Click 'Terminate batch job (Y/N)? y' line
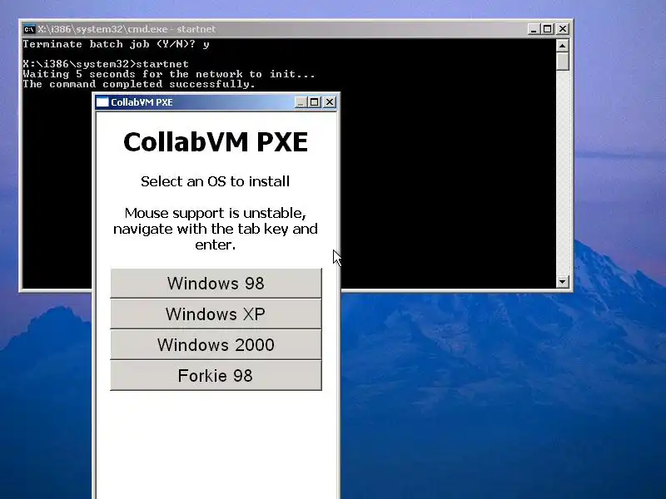 [116, 44]
